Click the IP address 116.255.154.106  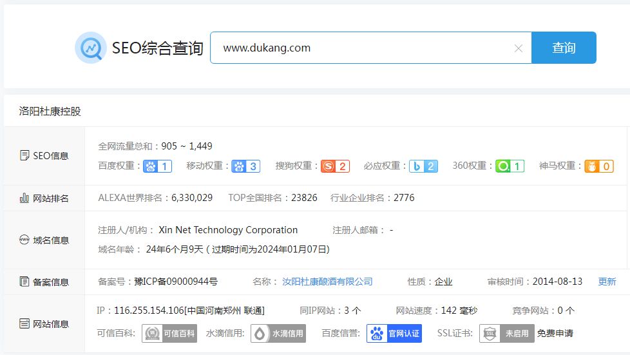pyautogui.click(x=149, y=311)
